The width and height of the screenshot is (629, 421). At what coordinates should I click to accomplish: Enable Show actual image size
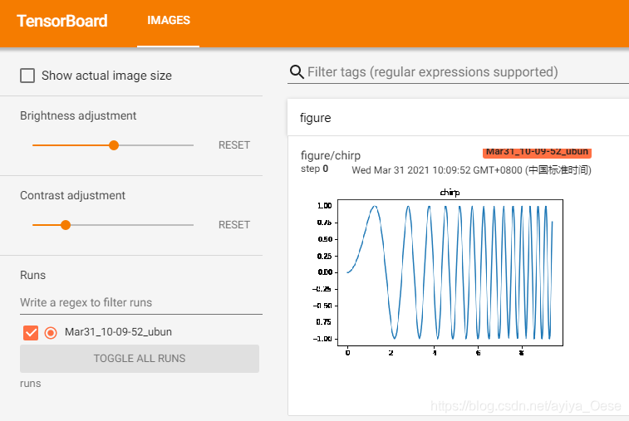point(27,76)
